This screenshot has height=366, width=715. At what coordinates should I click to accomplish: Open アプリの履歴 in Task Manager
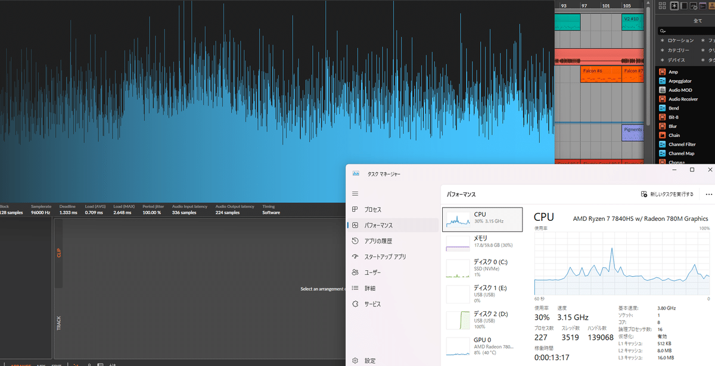(393, 241)
